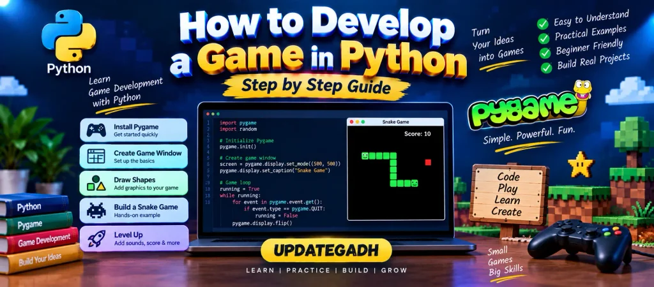Click the checkmark beside Beginner Friendly
The height and width of the screenshot is (287, 654).
click(545, 53)
